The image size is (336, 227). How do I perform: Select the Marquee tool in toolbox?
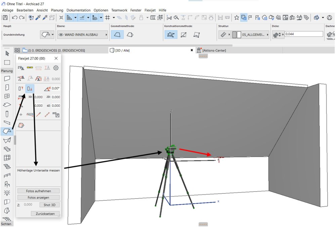(7, 62)
